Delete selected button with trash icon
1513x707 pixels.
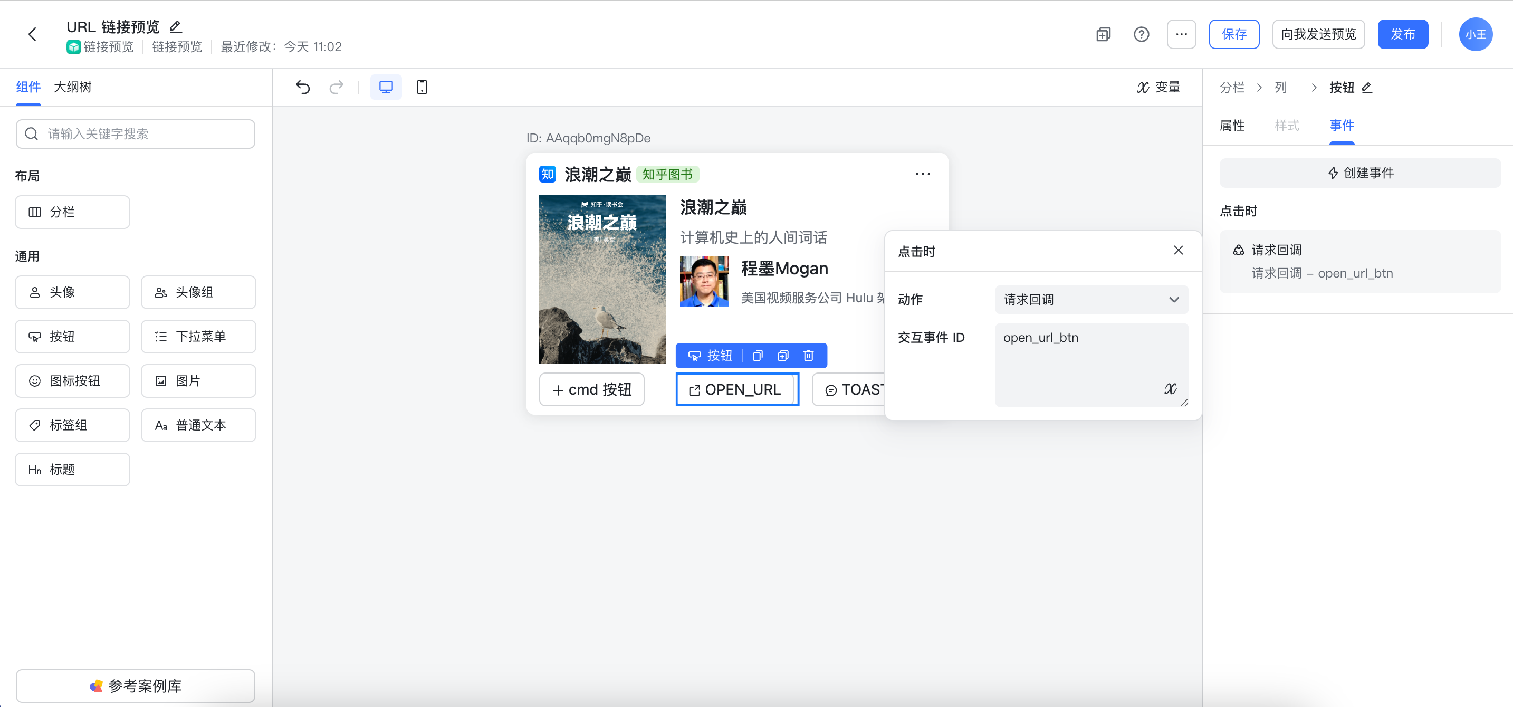click(x=808, y=356)
